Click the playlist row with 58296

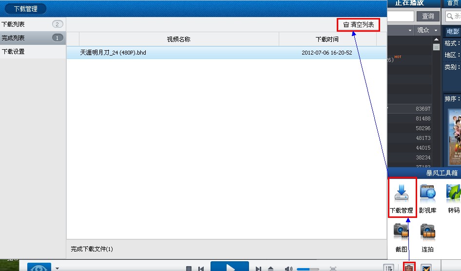coord(410,128)
